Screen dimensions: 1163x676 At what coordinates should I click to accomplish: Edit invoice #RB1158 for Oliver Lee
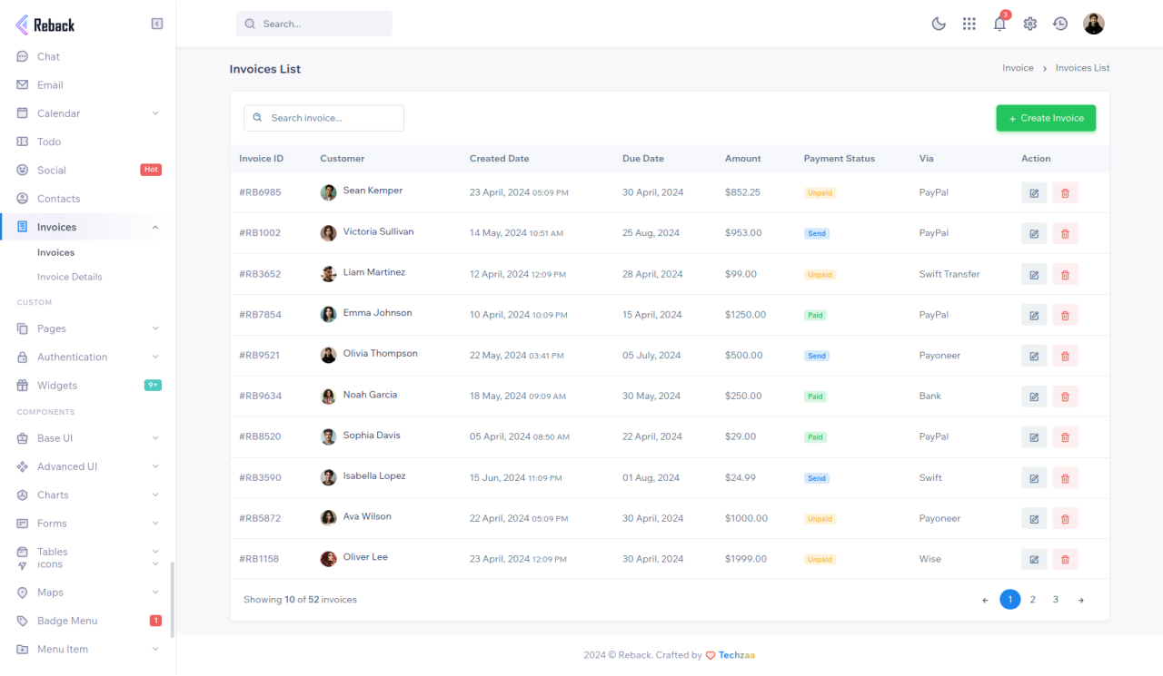click(x=1034, y=559)
